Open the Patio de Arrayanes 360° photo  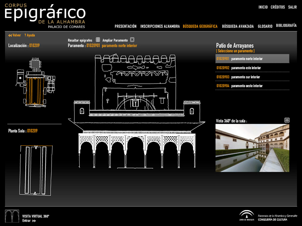click(x=252, y=148)
